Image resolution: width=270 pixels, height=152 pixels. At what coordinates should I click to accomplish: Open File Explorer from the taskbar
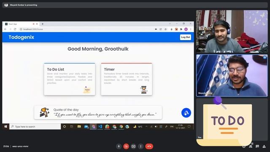coord(79,127)
